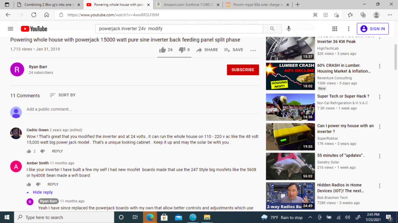Dislike Cedric Green's comment
Screen dimensions: 398x223
point(43,151)
